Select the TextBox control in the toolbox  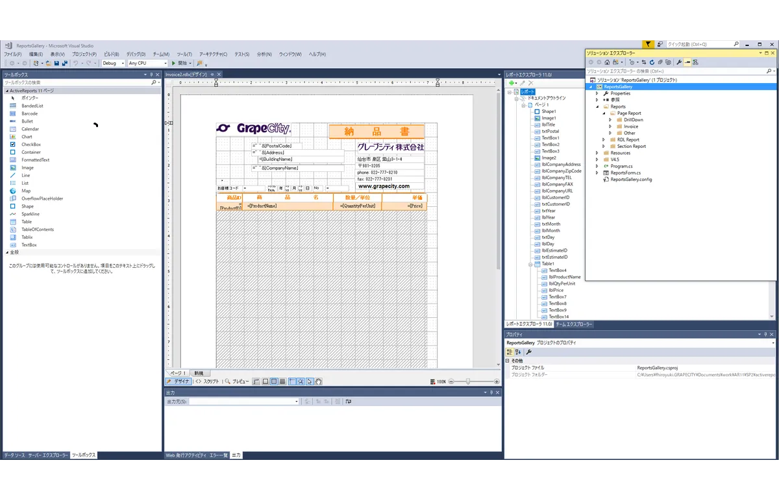(x=29, y=245)
